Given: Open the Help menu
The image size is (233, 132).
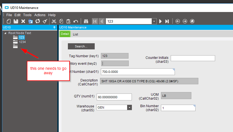Looking at the screenshot, I should tap(52, 15).
